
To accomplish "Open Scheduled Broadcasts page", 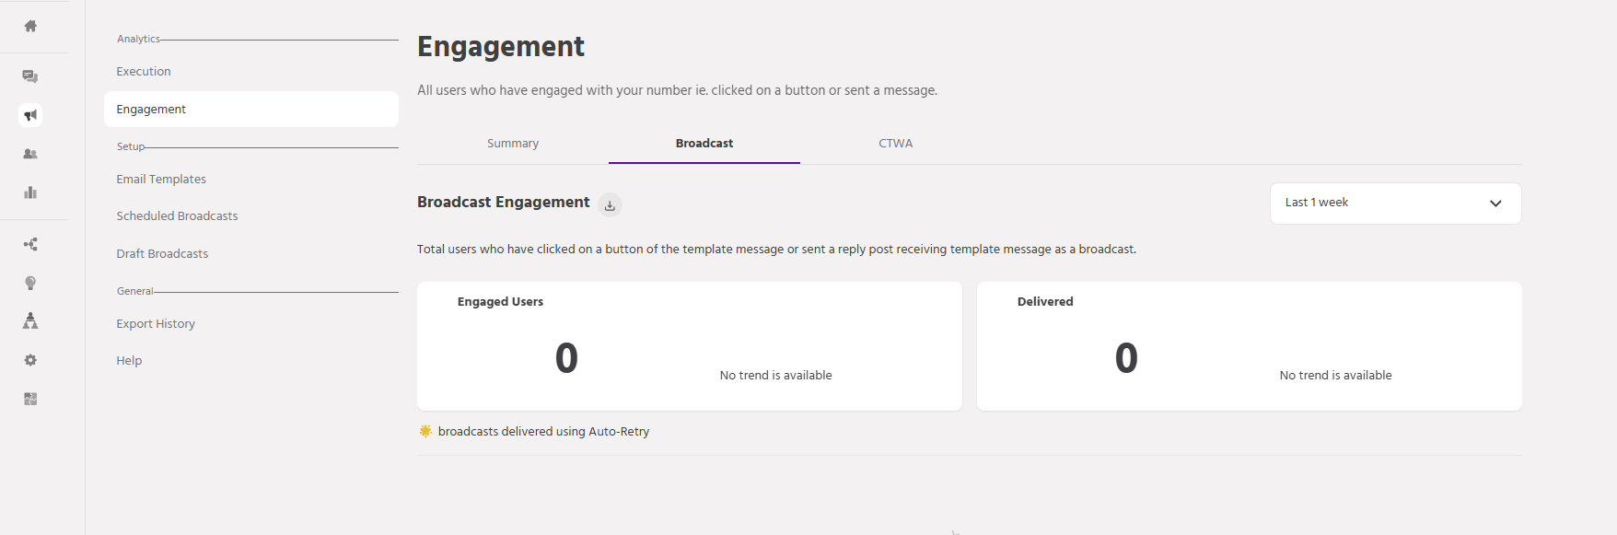I will [x=177, y=216].
